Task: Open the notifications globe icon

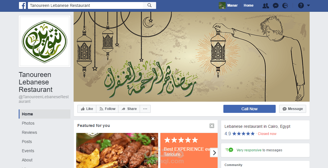Action: point(285,6)
